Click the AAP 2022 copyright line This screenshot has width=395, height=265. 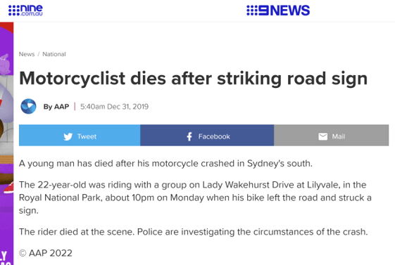coord(46,253)
